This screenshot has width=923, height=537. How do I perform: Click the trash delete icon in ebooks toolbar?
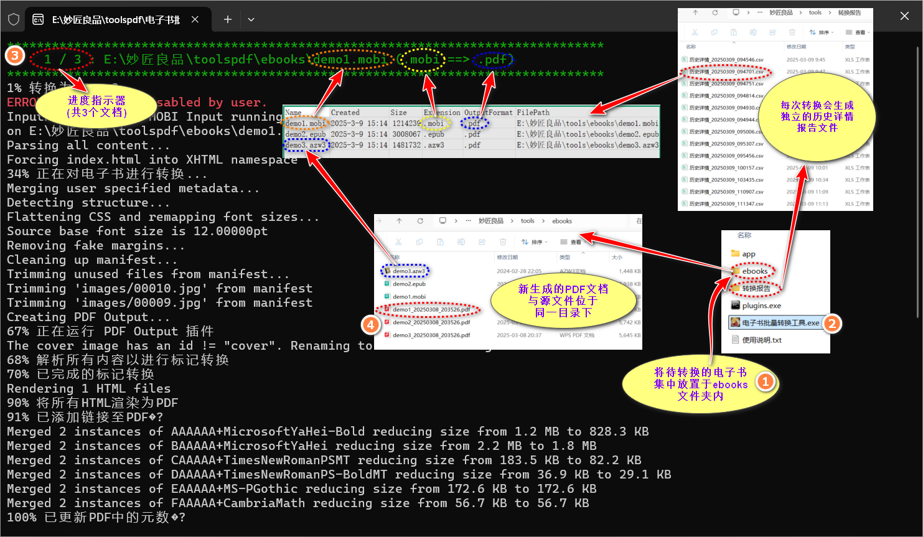(503, 241)
